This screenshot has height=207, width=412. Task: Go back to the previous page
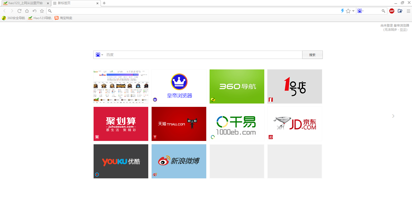coord(4,11)
